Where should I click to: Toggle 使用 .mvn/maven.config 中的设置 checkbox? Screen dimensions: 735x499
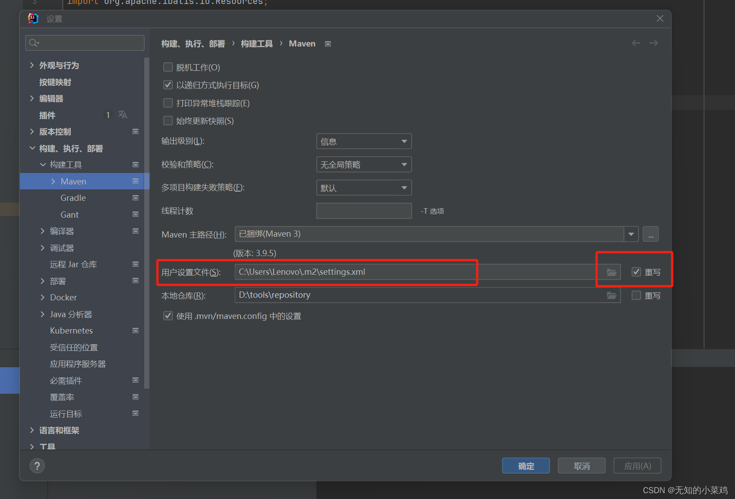[168, 316]
